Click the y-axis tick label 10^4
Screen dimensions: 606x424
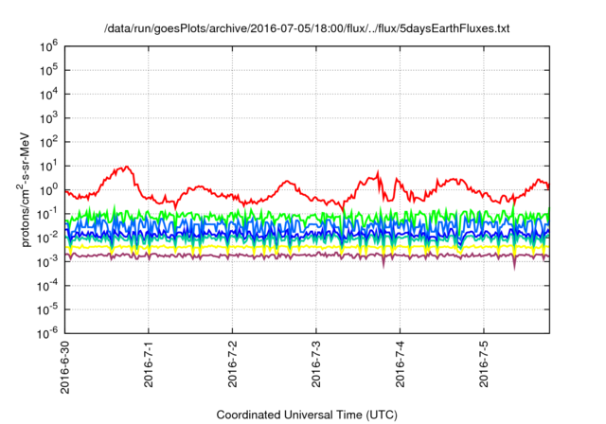(48, 95)
